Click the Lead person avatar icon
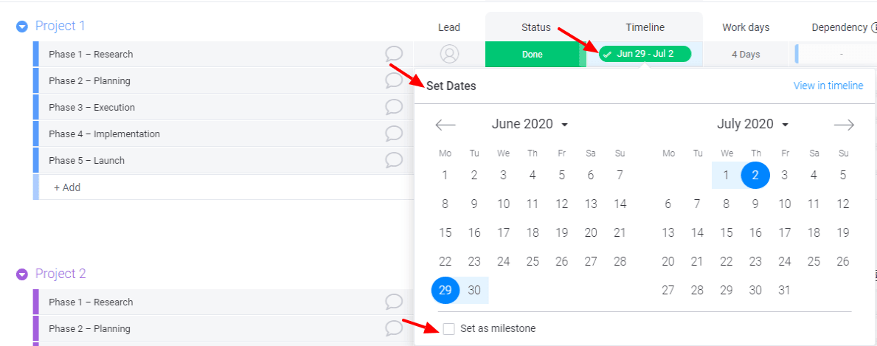Viewport: 877px width, 346px height. pos(449,55)
